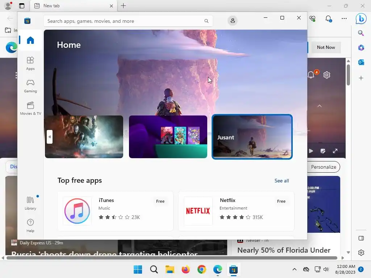This screenshot has height=278, width=371.
Task: Launch Google Chrome from taskbar
Action: [x=201, y=269]
